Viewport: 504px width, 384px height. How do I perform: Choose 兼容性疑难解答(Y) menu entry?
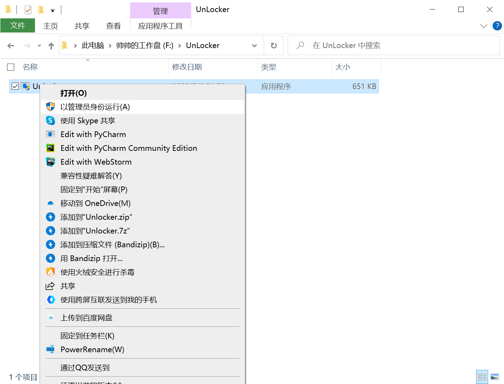pos(142,176)
